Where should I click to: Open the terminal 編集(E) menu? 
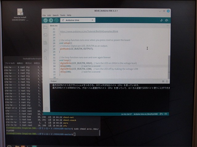coord(20,63)
